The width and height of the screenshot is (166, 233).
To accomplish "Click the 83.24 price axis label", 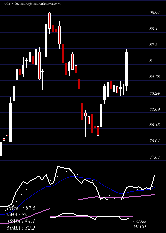I will [x=155, y=93].
